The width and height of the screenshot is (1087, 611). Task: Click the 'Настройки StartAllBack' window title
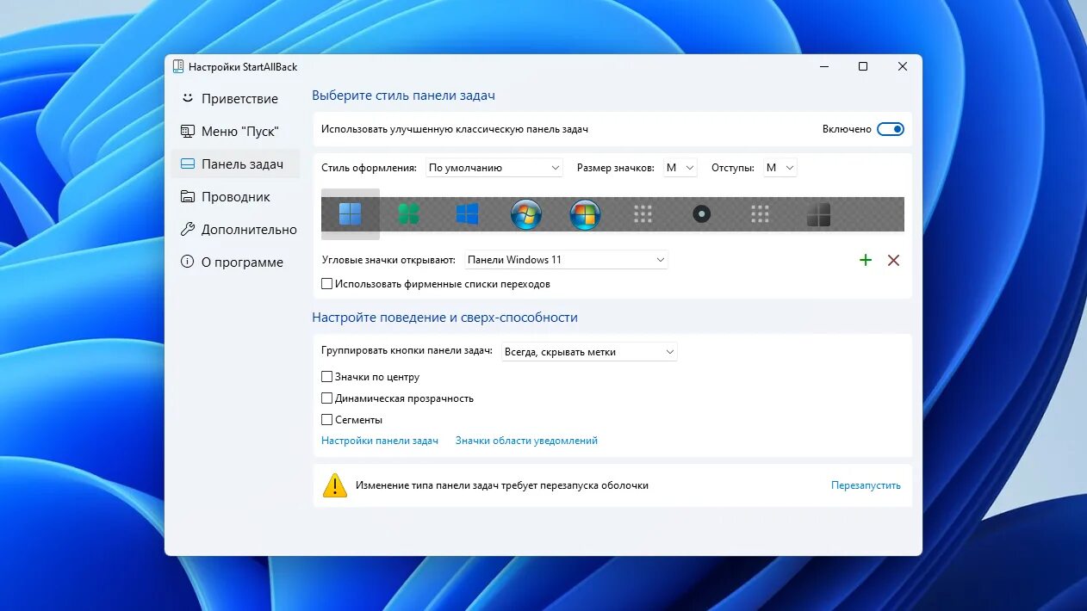tap(243, 66)
